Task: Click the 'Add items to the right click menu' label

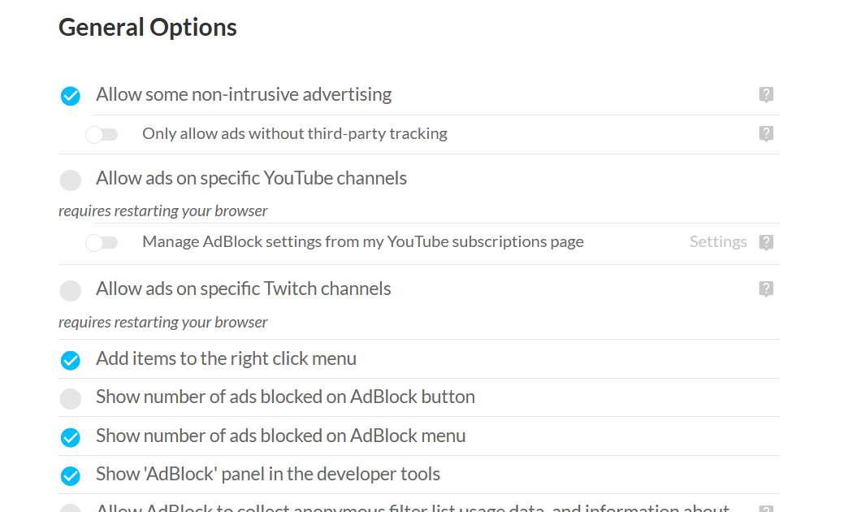Action: 226,359
